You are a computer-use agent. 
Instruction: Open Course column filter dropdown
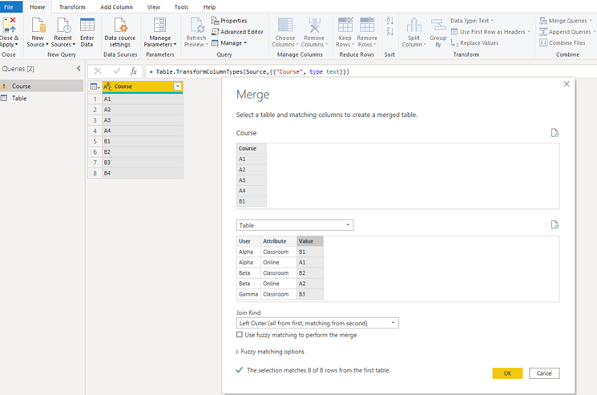coord(177,87)
